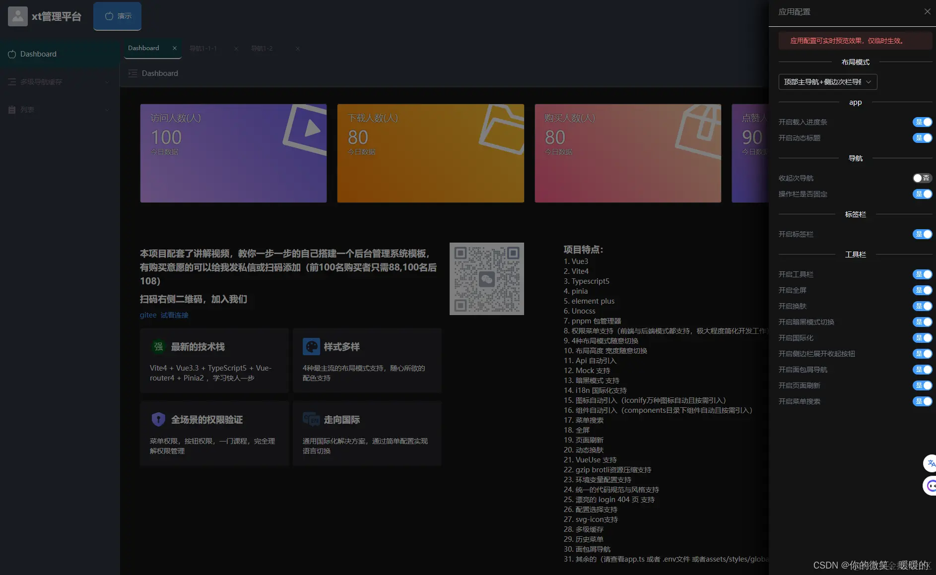Open Dashboard in the sidebar menu
Screen dimensions: 936x575
(60, 54)
